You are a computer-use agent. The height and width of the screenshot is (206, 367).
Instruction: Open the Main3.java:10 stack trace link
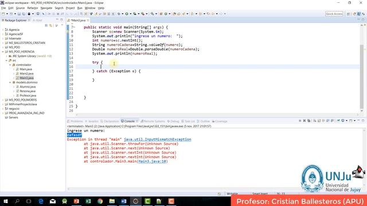click(152, 161)
